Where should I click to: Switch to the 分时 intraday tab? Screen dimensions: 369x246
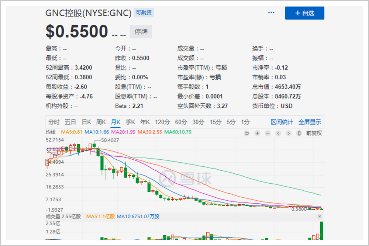click(54, 122)
